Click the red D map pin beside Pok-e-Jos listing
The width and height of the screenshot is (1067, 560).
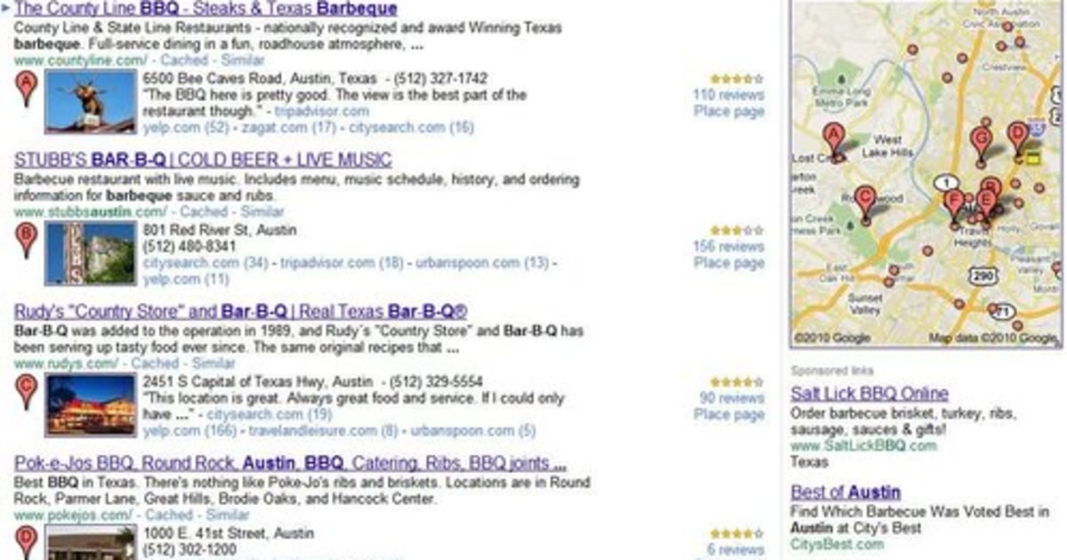[26, 541]
